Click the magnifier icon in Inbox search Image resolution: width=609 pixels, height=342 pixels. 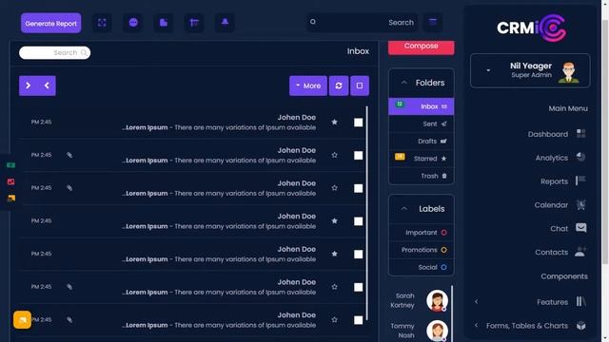[84, 53]
